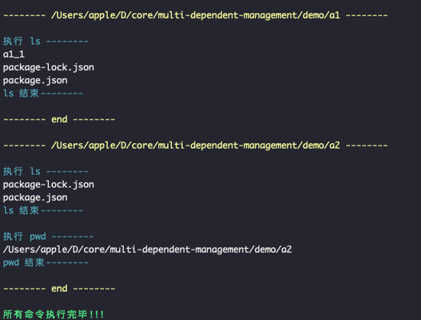Click package.json in the a1 listing

tap(35, 80)
